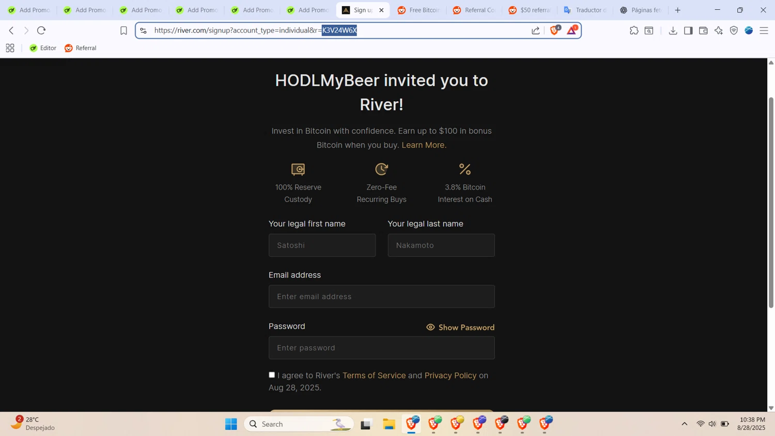Screen dimensions: 775x436
Task: Open a new browser tab
Action: tap(678, 10)
